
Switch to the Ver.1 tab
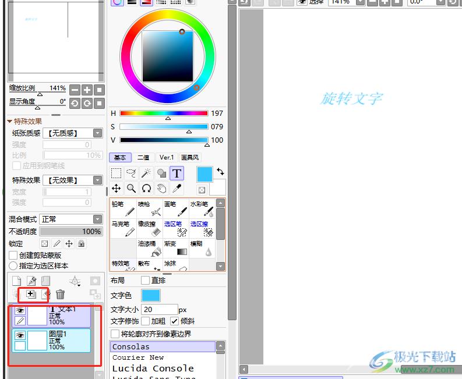tap(167, 158)
